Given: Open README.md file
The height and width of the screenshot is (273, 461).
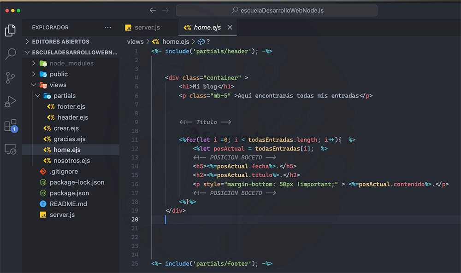Looking at the screenshot, I should pyautogui.click(x=68, y=204).
